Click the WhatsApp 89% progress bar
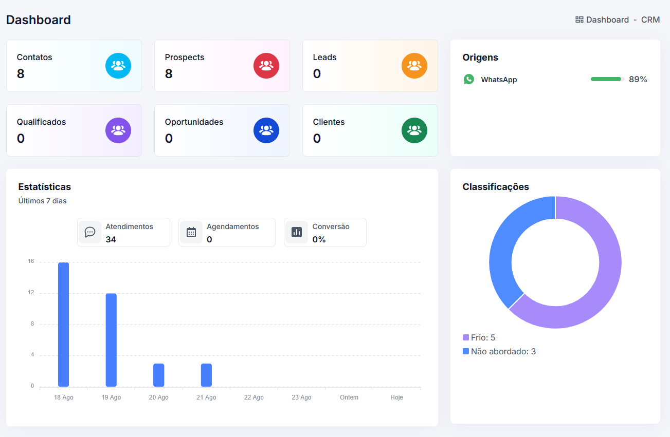The height and width of the screenshot is (437, 670). click(x=606, y=79)
